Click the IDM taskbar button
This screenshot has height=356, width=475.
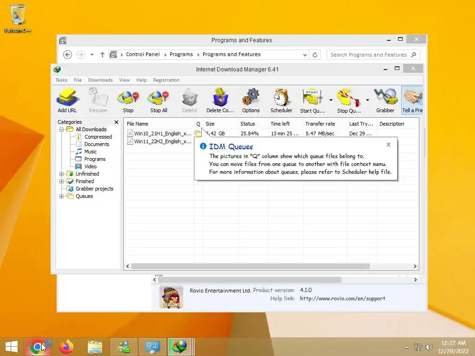(180, 347)
